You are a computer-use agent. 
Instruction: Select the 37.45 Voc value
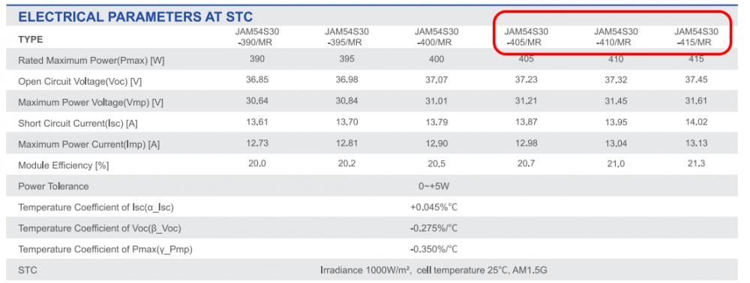[697, 79]
